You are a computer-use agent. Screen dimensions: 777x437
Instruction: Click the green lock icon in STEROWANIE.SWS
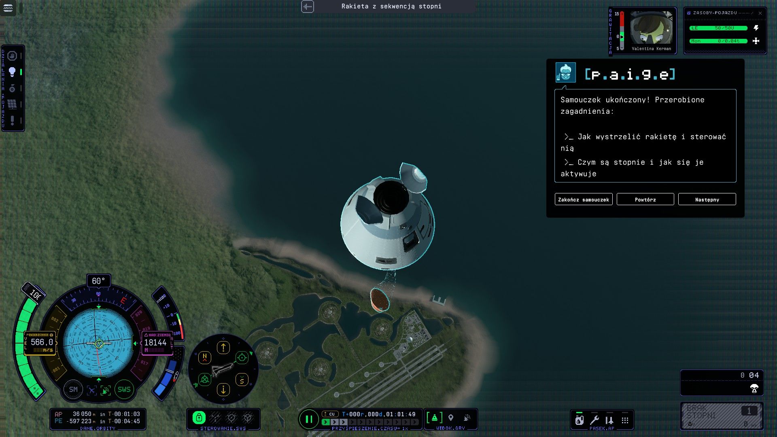[199, 417]
